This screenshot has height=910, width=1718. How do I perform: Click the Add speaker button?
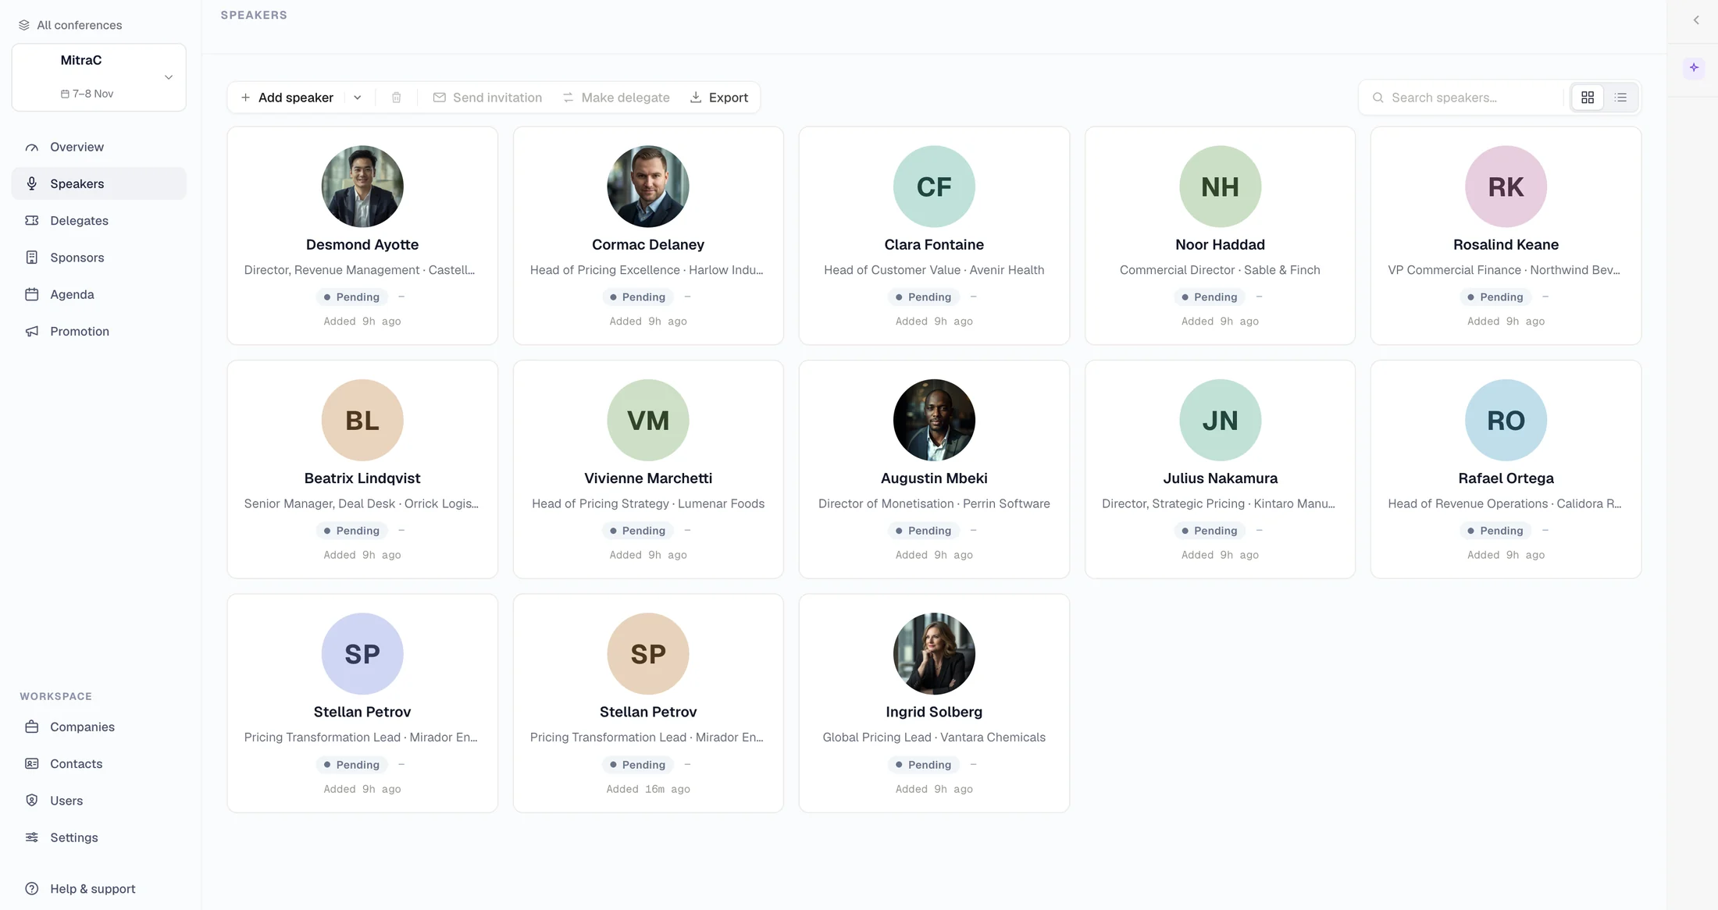287,98
